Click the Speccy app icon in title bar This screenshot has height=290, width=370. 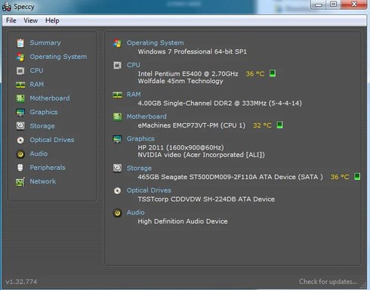[x=7, y=7]
